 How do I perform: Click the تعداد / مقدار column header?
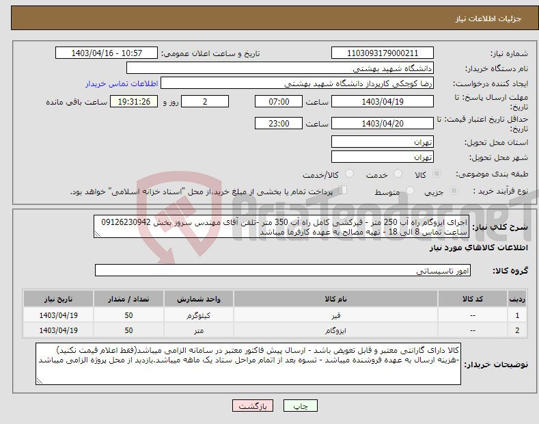[x=128, y=299]
